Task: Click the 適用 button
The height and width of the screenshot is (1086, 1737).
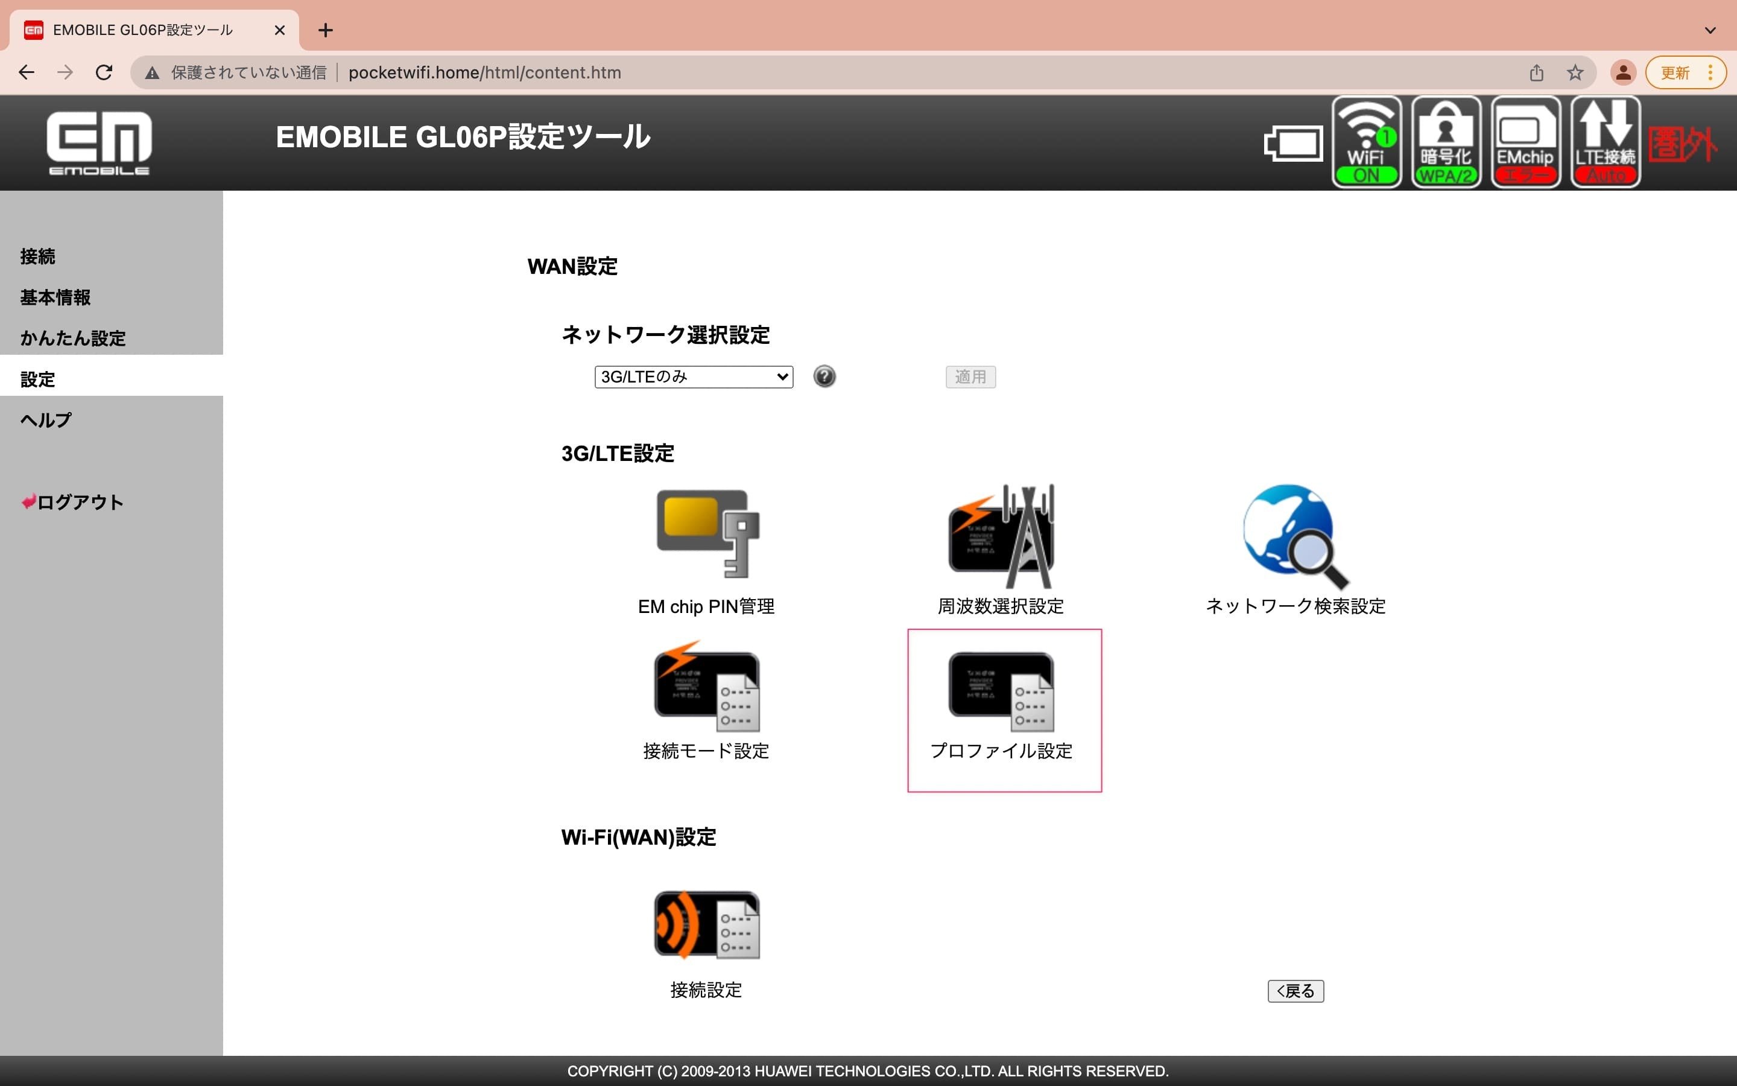Action: point(970,376)
